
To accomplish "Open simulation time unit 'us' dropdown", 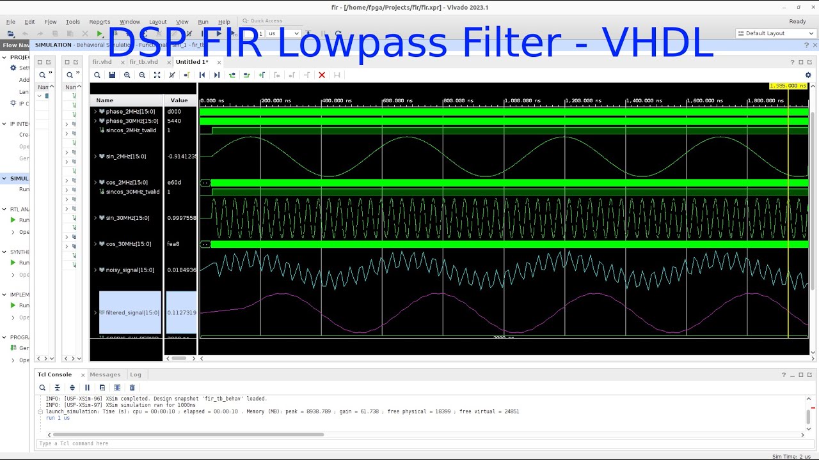I will point(283,33).
